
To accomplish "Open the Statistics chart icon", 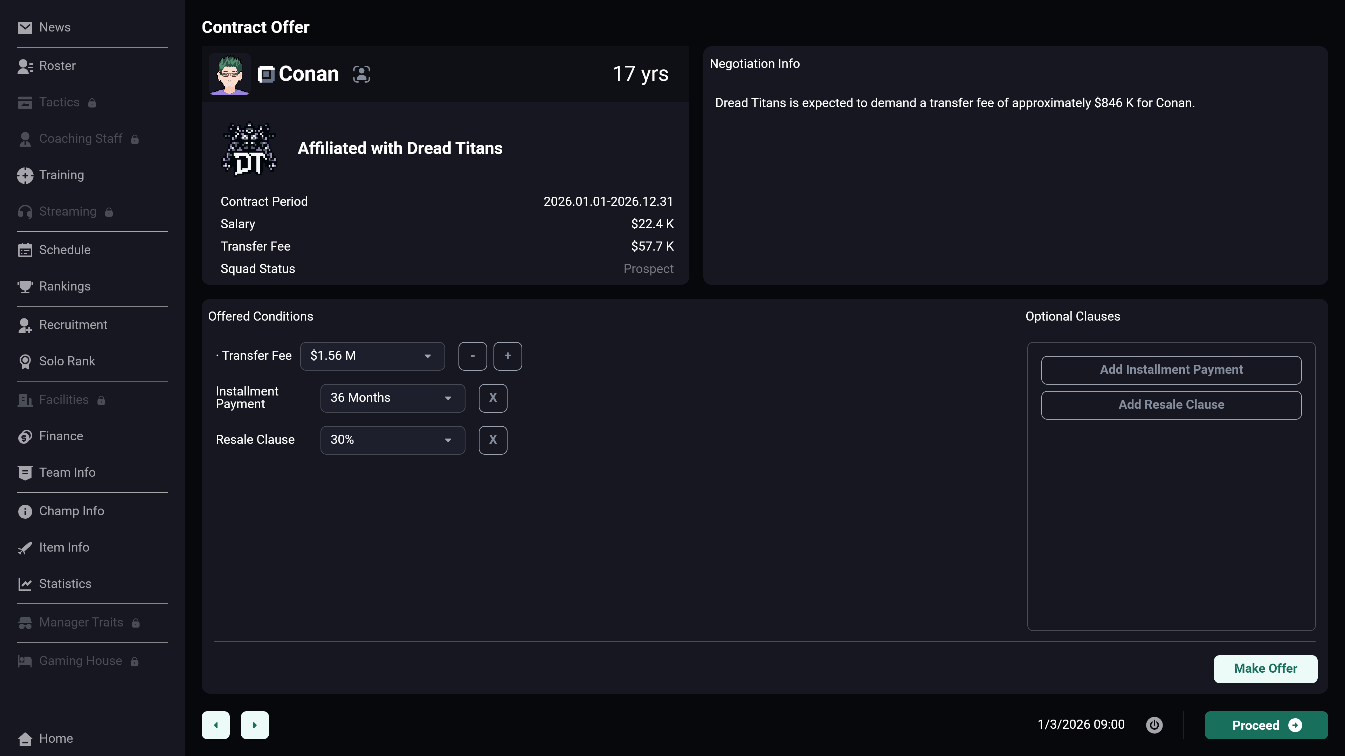I will (x=25, y=584).
